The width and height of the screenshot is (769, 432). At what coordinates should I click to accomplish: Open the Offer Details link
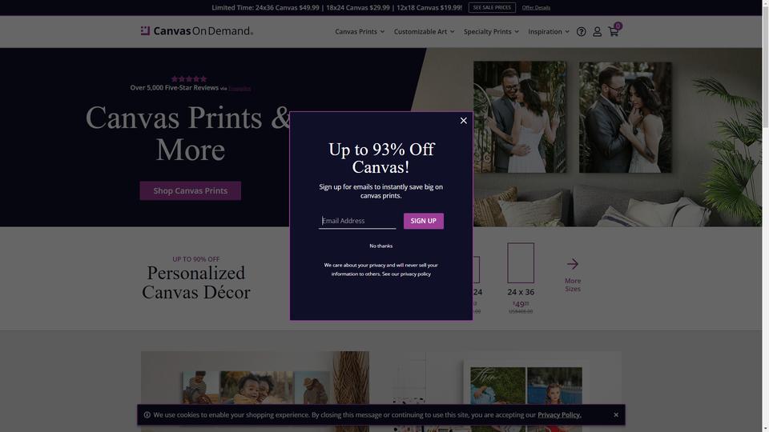point(536,8)
